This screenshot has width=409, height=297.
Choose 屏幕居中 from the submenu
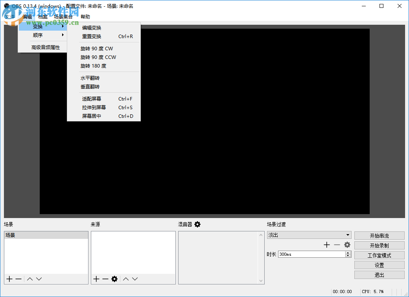tap(91, 116)
